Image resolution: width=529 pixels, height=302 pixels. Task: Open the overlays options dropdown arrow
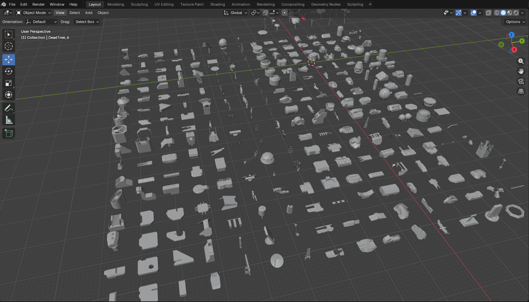pyautogui.click(x=480, y=13)
